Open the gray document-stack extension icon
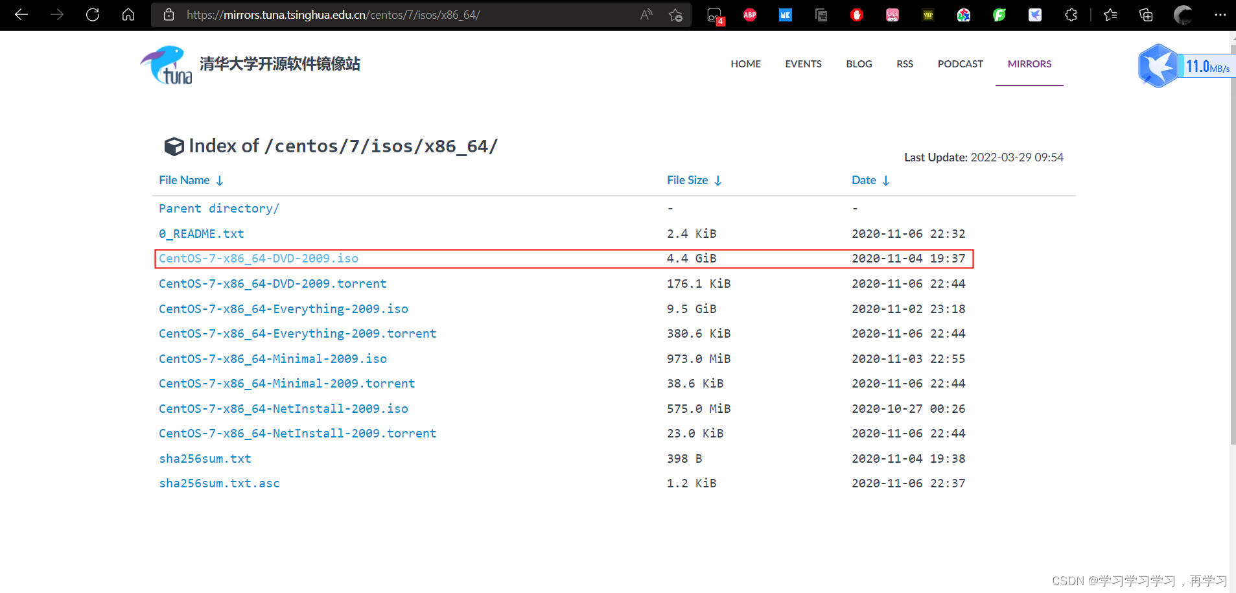The height and width of the screenshot is (593, 1236). click(821, 15)
